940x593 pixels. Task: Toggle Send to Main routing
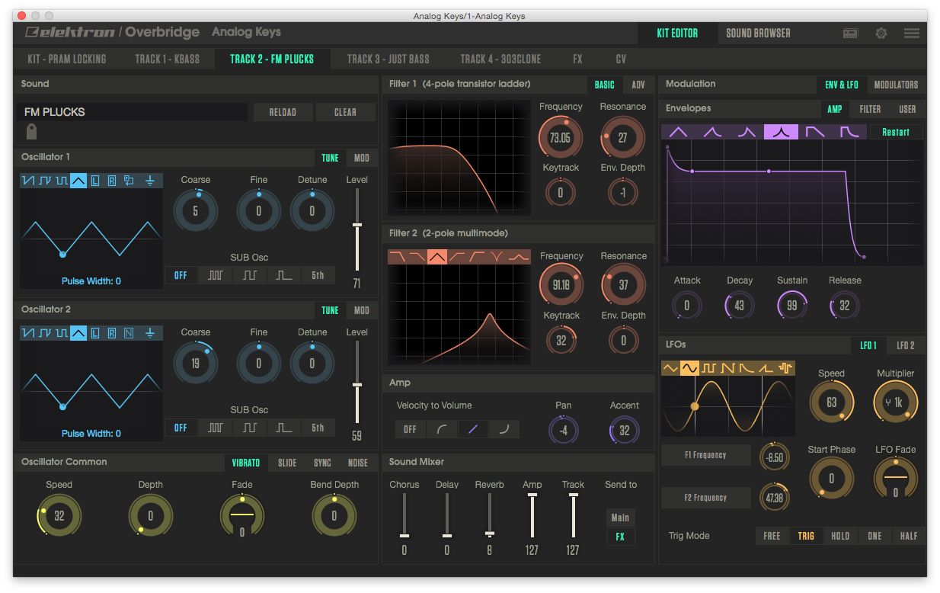coord(620,518)
